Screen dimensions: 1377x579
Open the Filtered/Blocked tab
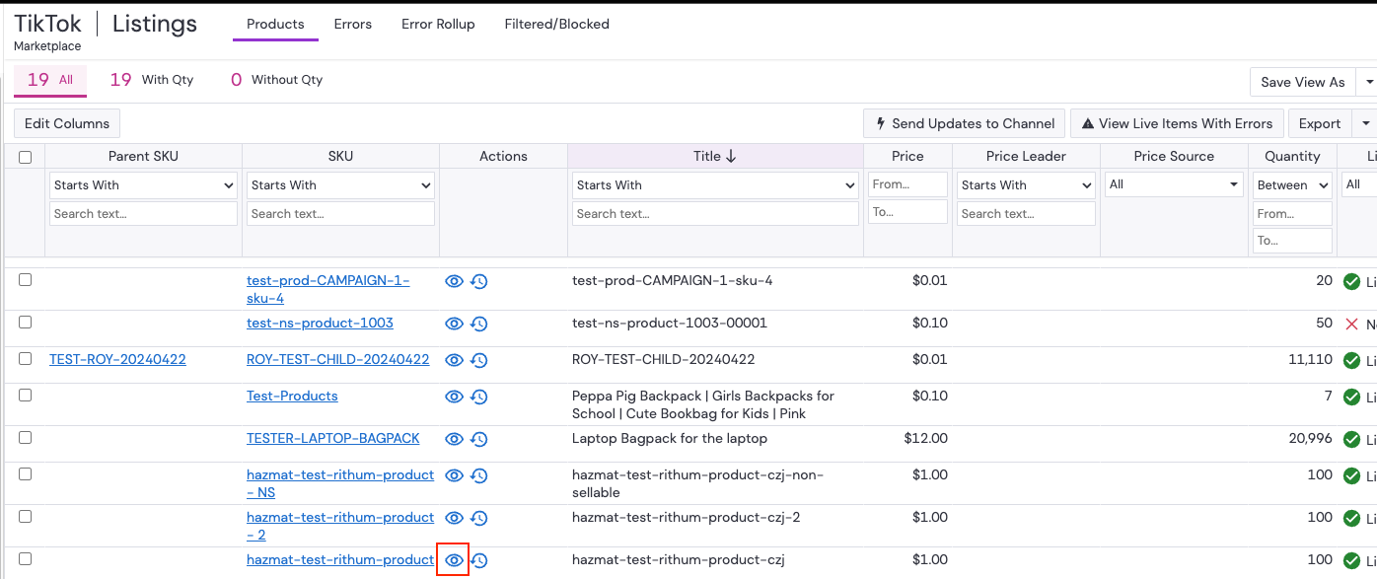coord(556,24)
